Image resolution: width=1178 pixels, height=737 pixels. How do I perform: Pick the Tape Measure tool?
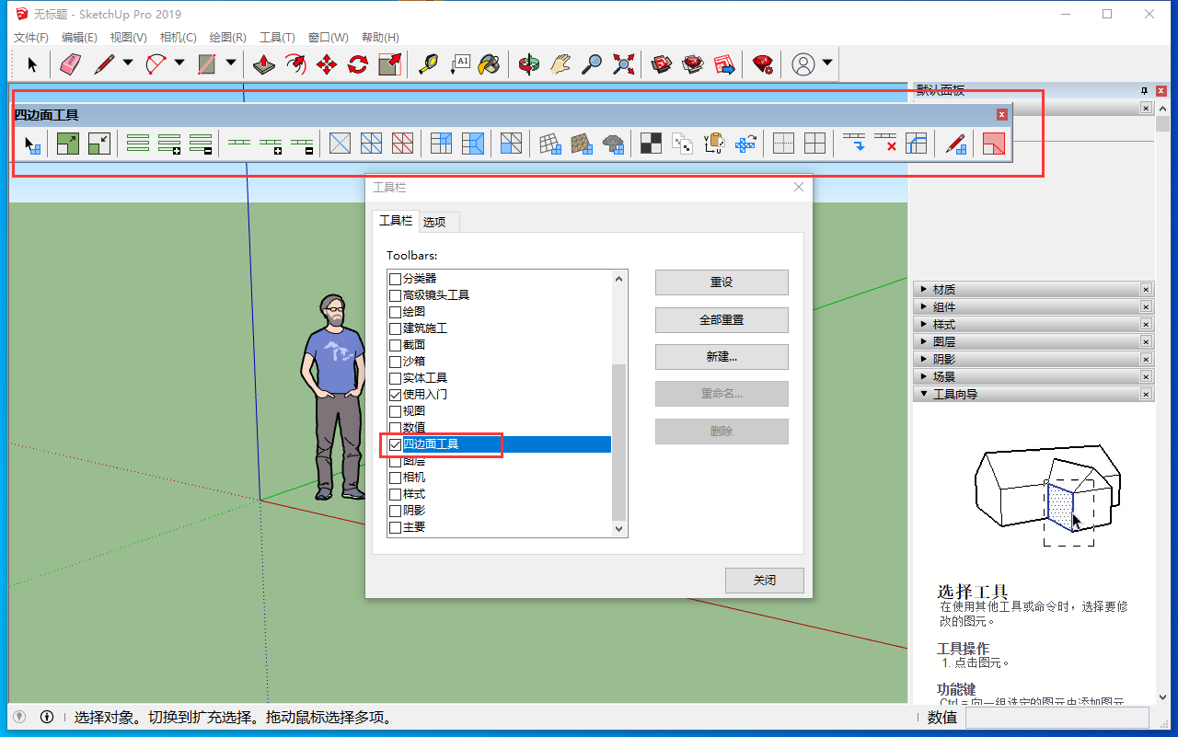428,64
